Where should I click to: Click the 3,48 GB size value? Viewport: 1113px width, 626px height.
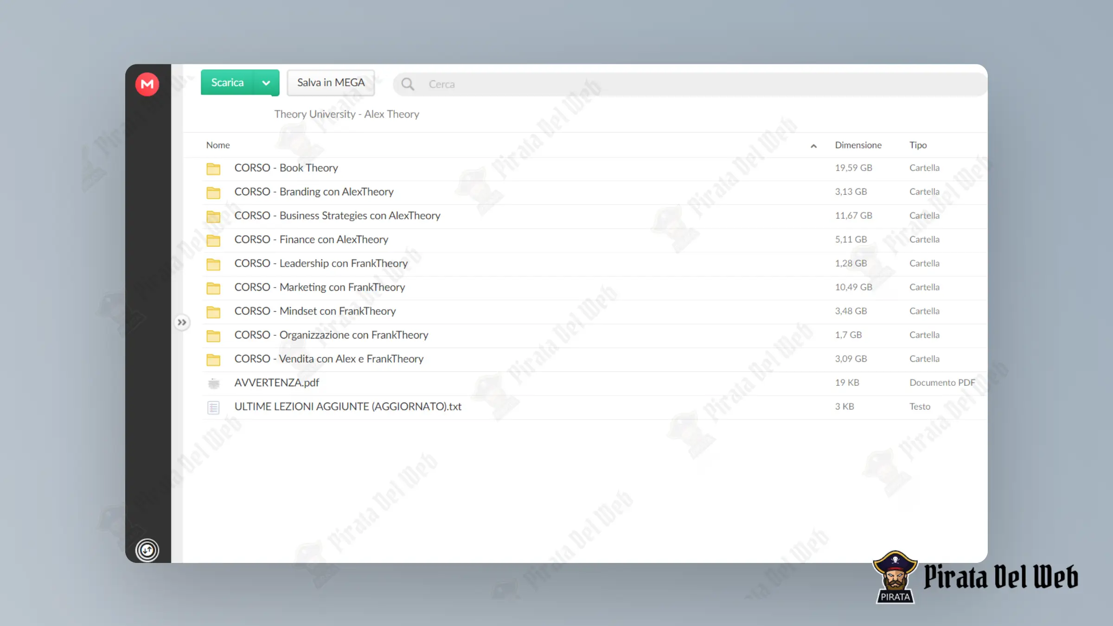pos(851,311)
